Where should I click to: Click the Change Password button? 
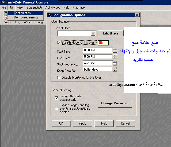tap(115, 103)
